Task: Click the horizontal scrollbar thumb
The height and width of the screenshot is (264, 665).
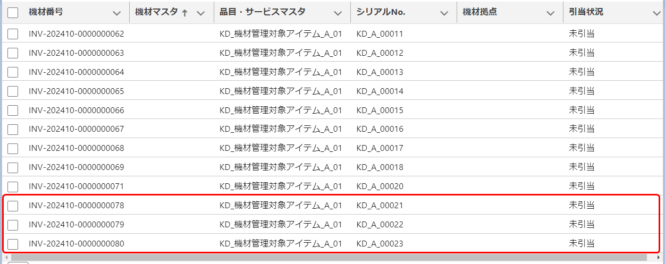Action: click(327, 258)
